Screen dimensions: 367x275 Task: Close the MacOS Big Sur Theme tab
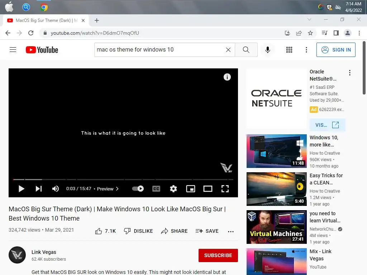[x=83, y=20]
